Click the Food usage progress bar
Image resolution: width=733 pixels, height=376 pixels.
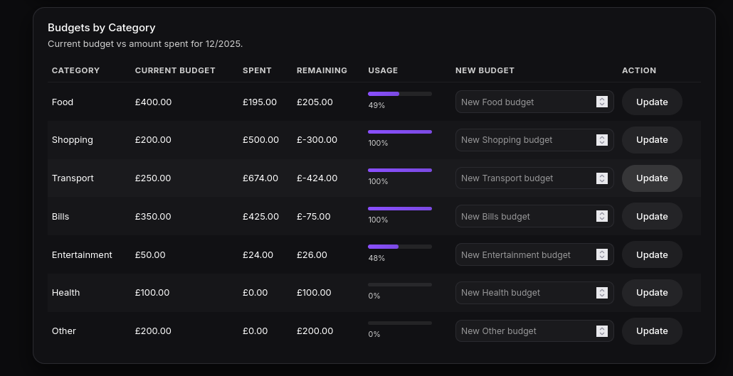(400, 94)
